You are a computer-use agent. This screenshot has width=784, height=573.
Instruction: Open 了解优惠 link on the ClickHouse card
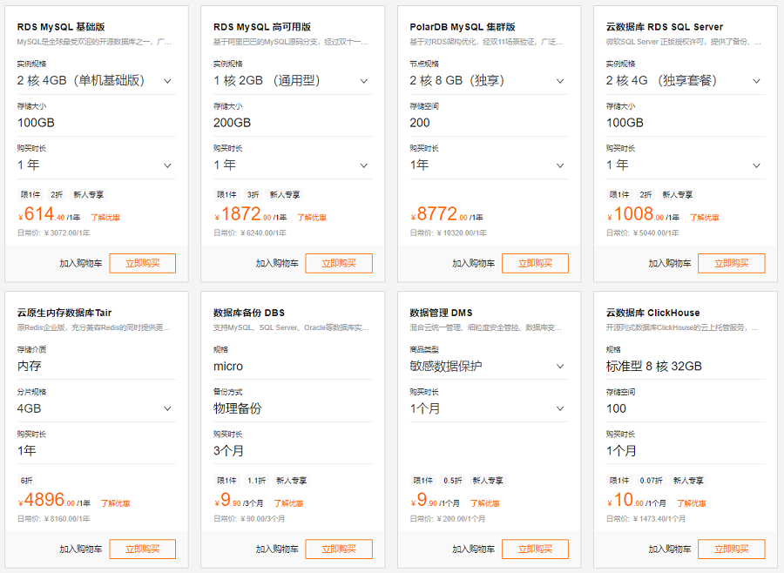click(x=692, y=503)
